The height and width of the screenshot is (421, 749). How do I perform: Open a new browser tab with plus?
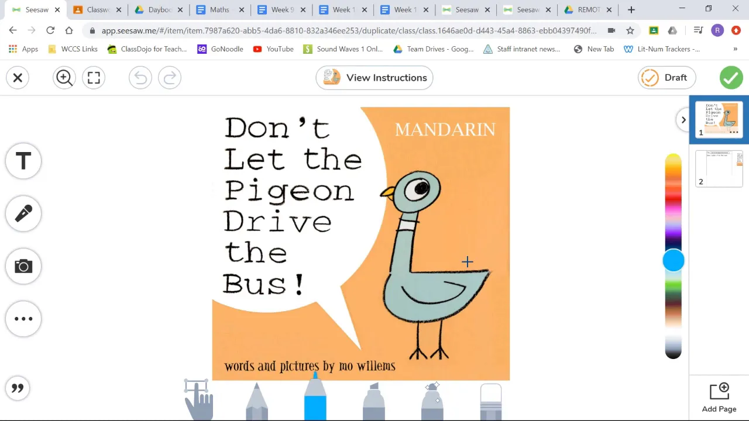(x=631, y=9)
